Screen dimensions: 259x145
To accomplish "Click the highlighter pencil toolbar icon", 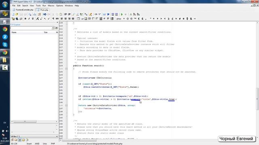I will tap(91, 14).
